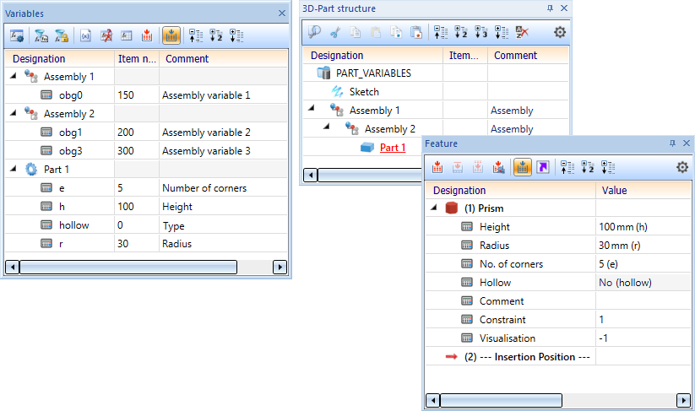This screenshot has width=695, height=411.
Task: Click the scissors cut icon
Action: click(x=335, y=32)
